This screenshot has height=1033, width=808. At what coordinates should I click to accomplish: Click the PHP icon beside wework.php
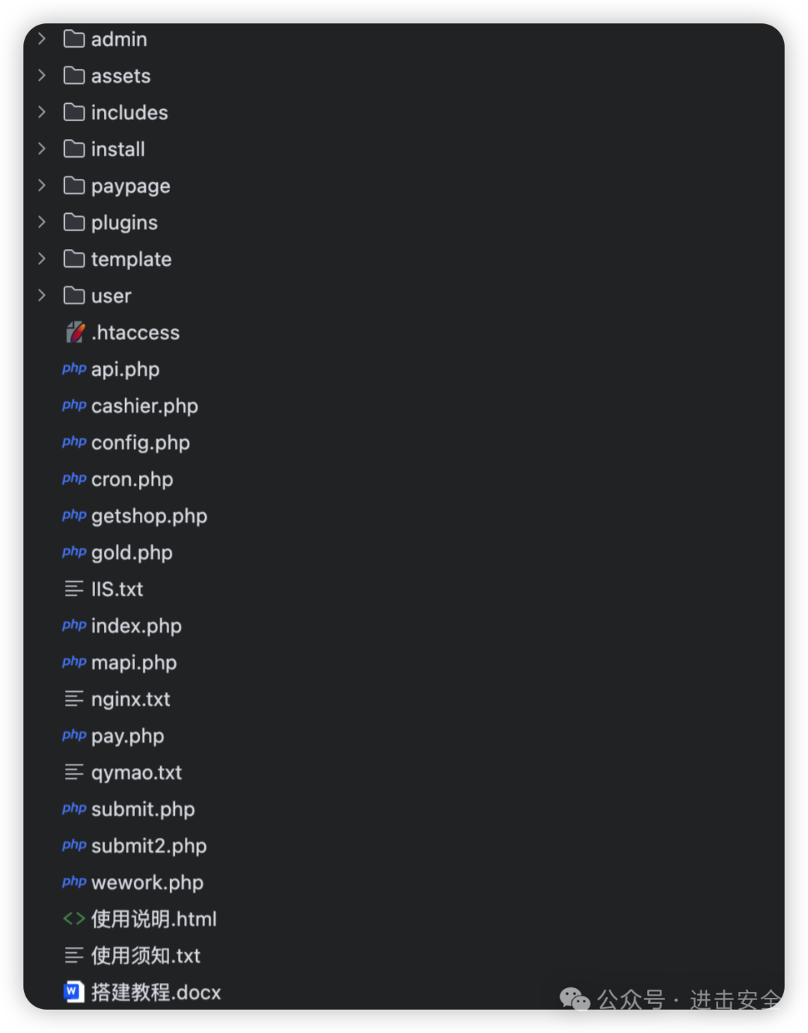tap(74, 882)
